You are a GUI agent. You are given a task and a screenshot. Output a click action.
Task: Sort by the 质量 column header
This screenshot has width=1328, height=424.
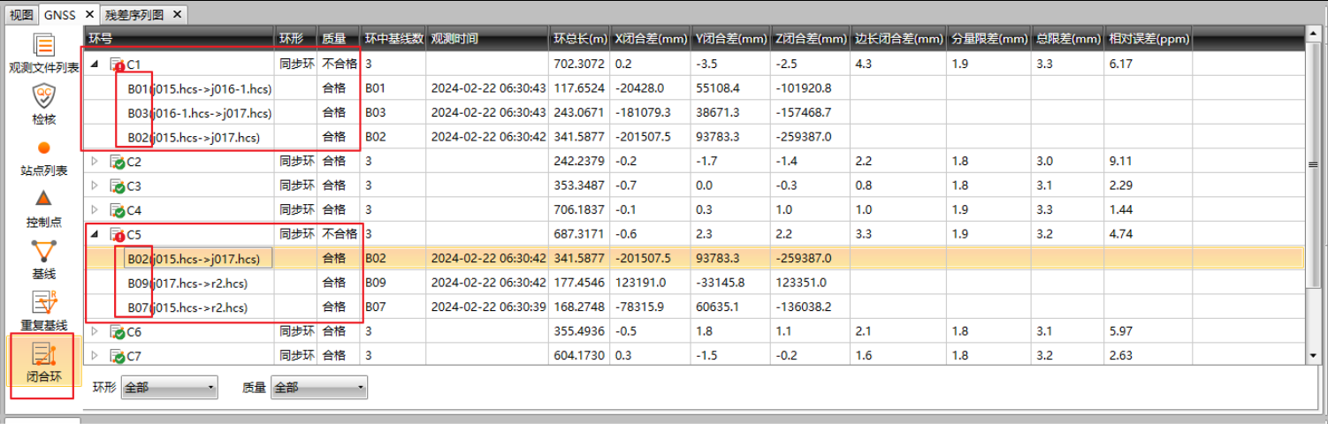pos(339,39)
